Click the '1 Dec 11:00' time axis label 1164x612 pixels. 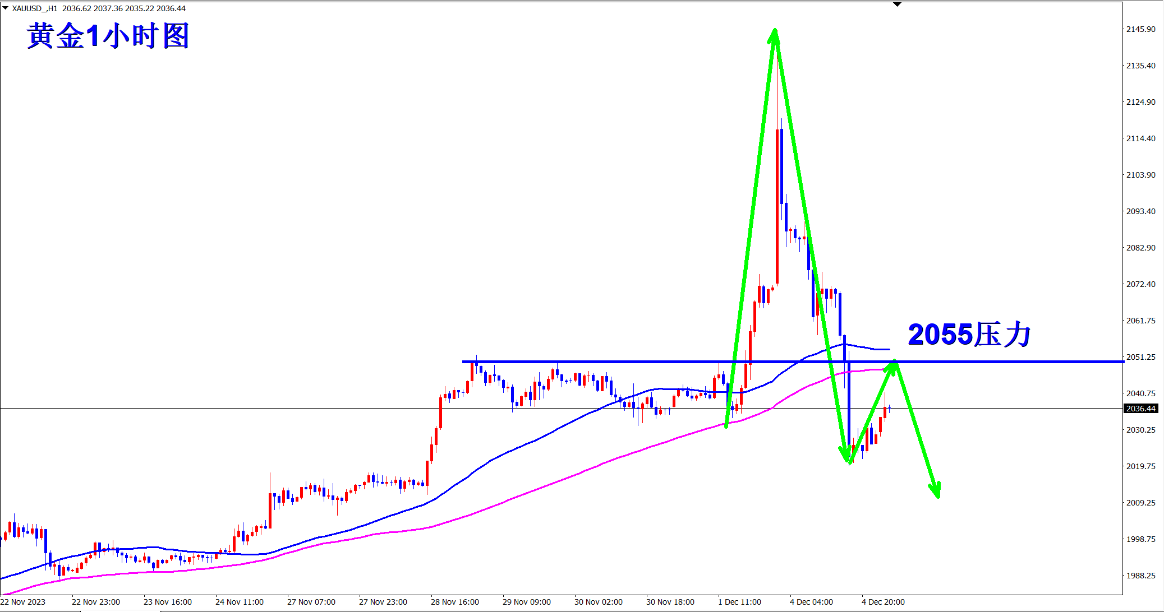[x=739, y=602]
